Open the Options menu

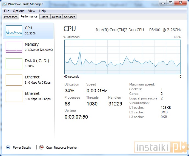(x=19, y=11)
